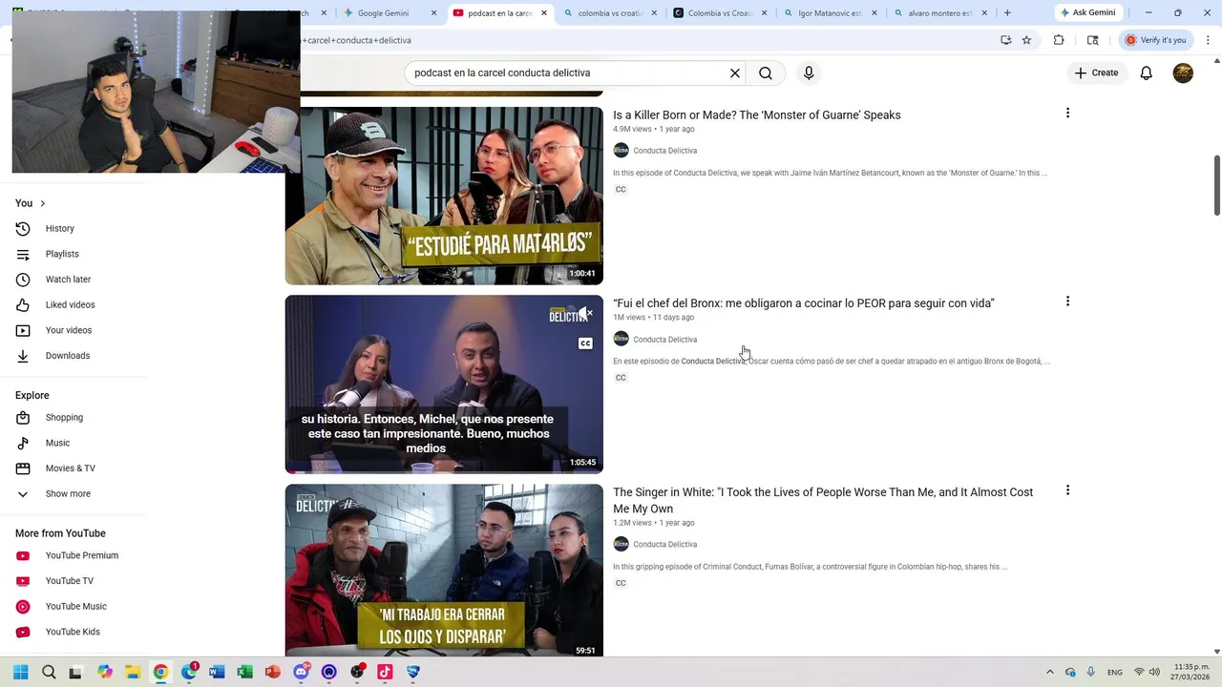1222x687 pixels.
Task: Open Chrome extensions puzzle icon
Action: [1059, 40]
